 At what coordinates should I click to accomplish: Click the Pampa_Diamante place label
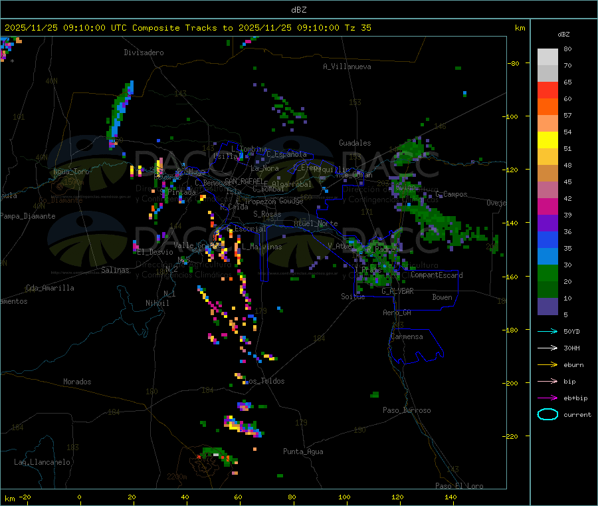pyautogui.click(x=28, y=216)
